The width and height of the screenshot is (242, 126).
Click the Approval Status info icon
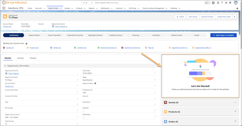(x=95, y=83)
